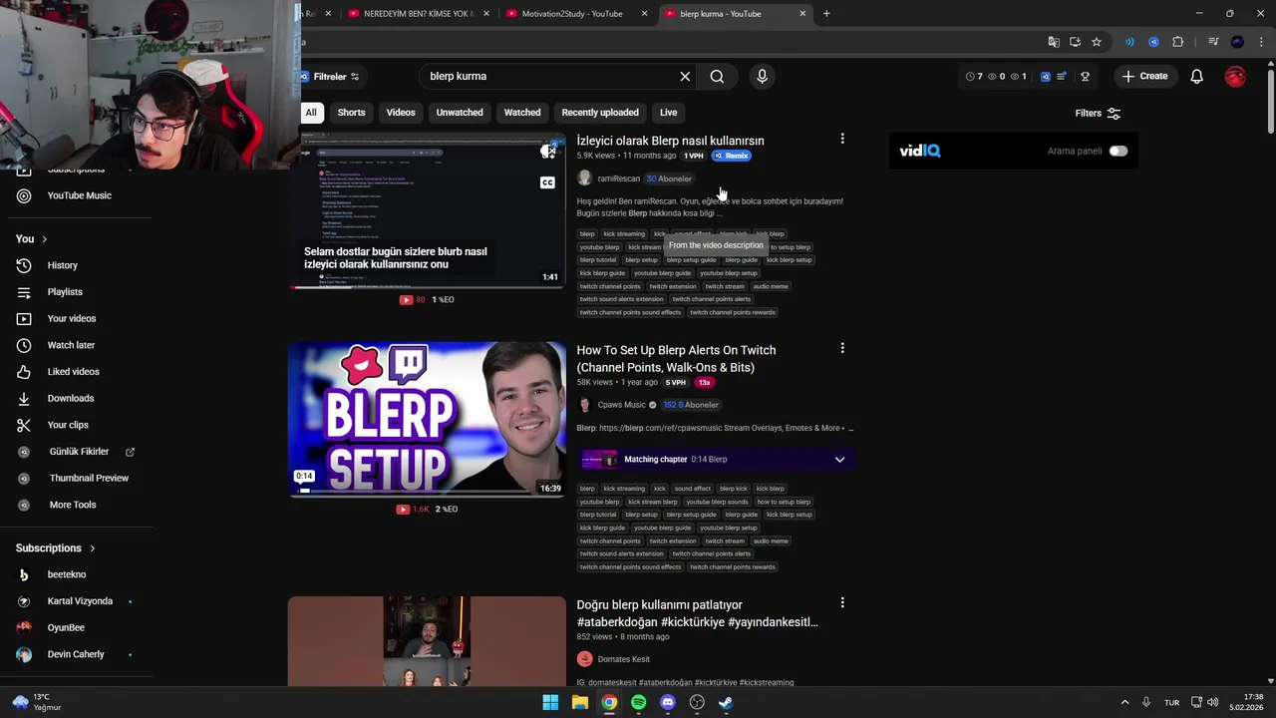Screen dimensions: 1276x718
Task: Open the vidIQ list icon with dot
Action: [x=1063, y=77]
